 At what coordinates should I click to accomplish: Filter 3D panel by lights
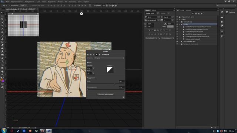[201, 14]
